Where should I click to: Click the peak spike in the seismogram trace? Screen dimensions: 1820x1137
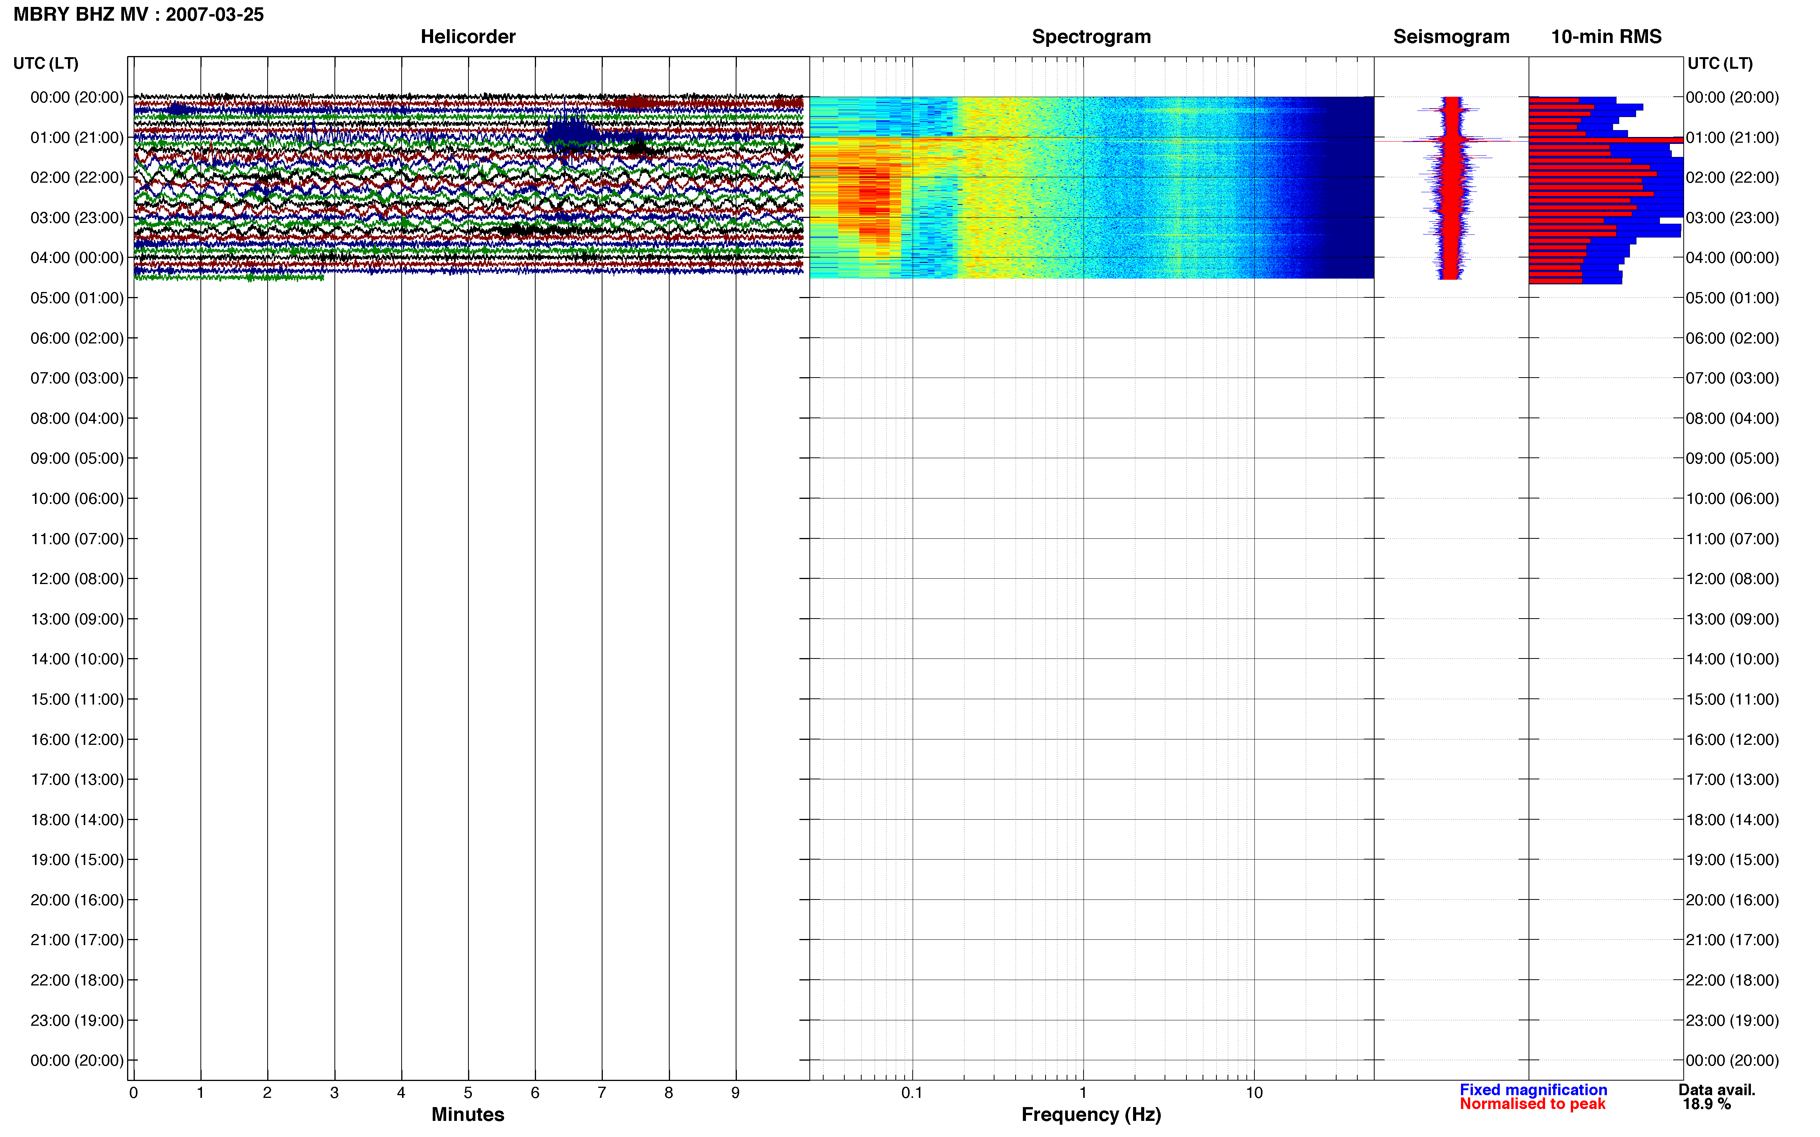coord(1452,140)
